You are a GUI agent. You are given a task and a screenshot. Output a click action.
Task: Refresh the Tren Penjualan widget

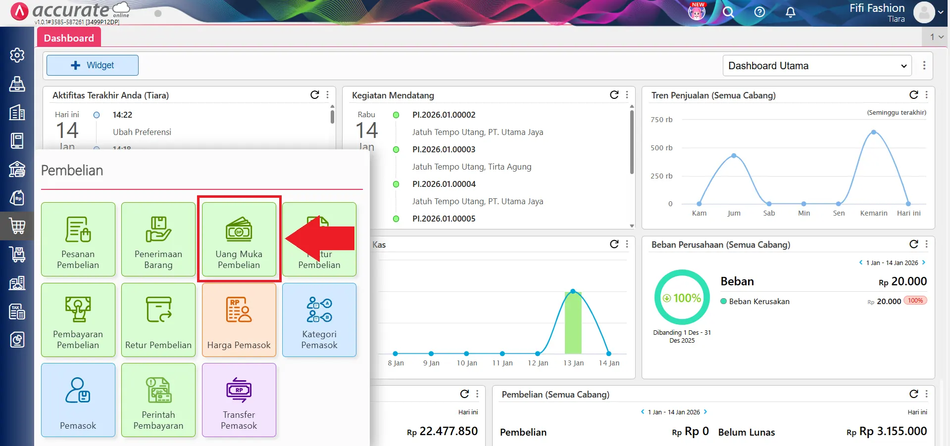pos(913,95)
